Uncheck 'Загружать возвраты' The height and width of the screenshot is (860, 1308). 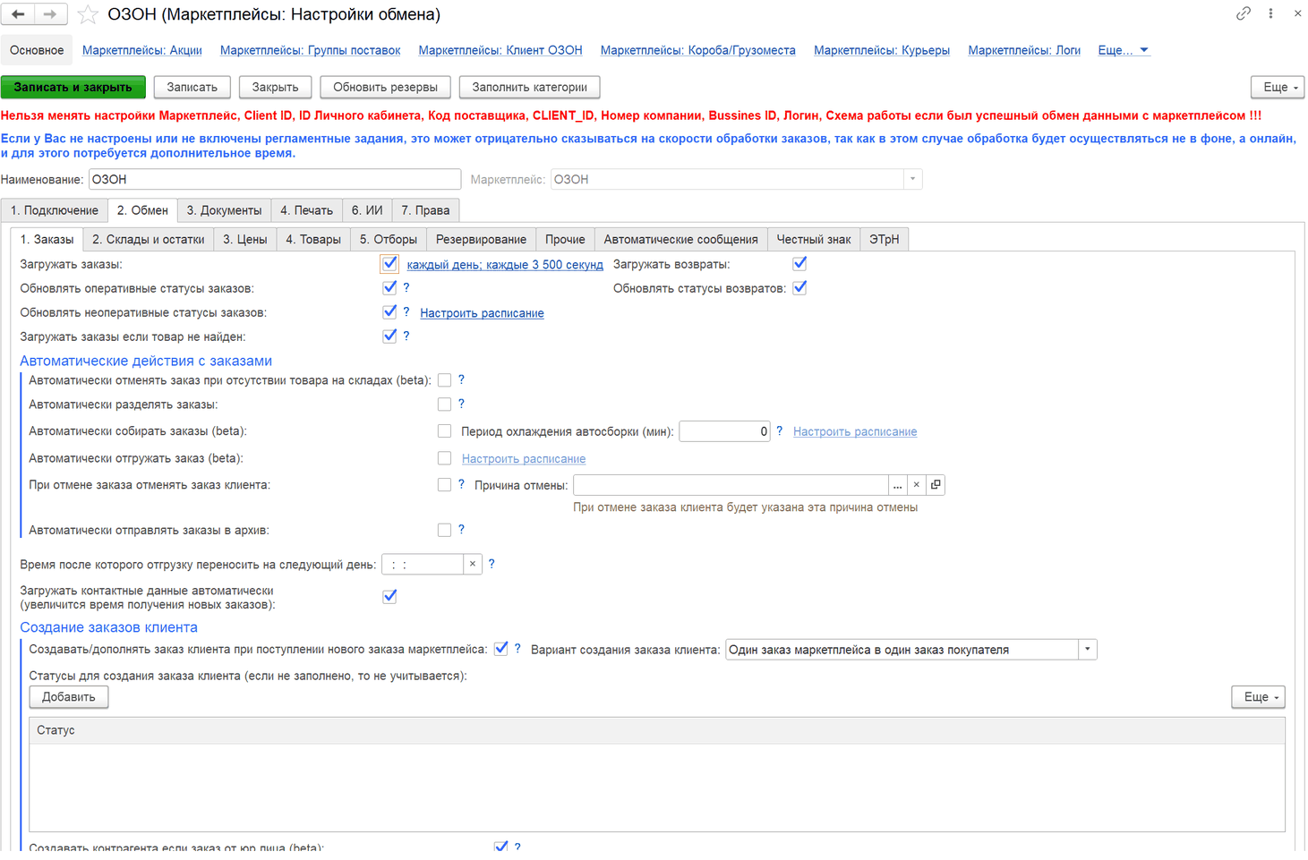(x=799, y=264)
